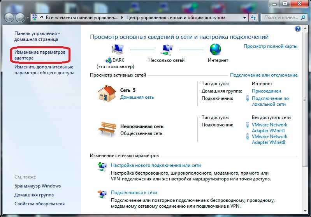Click icon beside 'Настройка нового подключения или сети'
Viewport: 311px width, 217px height.
point(102,167)
